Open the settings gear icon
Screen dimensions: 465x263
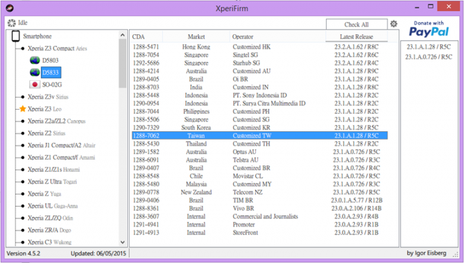click(x=393, y=24)
